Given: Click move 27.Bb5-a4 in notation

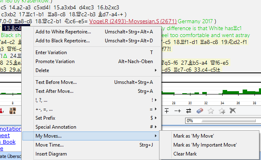Looking at the screenshot, I should (194, 63).
